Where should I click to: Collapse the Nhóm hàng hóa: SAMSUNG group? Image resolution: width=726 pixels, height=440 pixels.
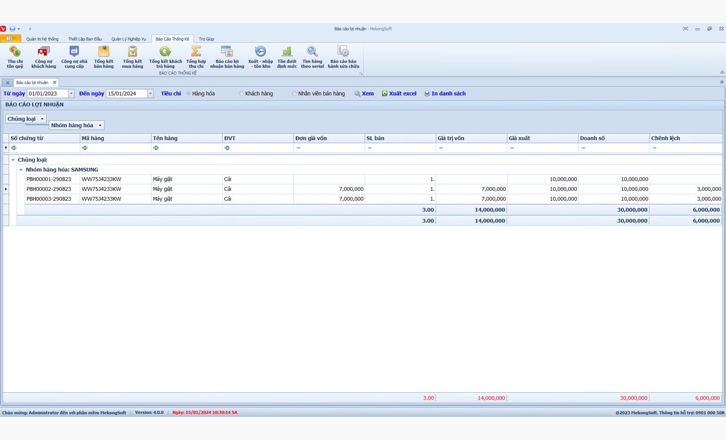pyautogui.click(x=21, y=170)
